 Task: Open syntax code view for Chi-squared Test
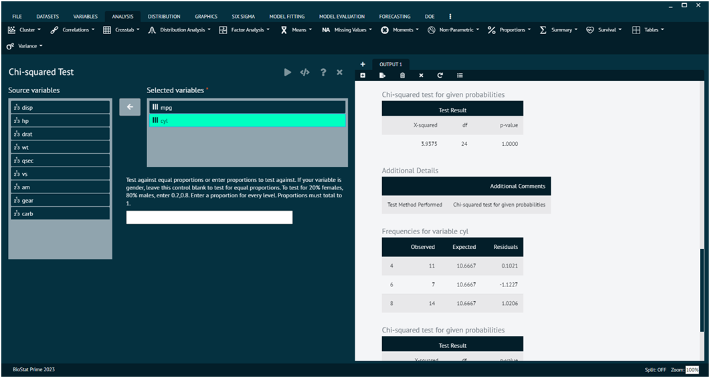[304, 72]
